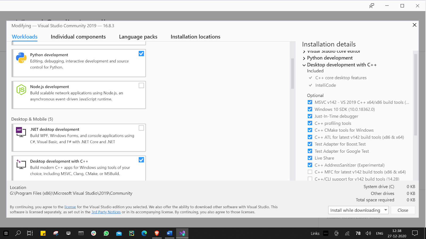Open the Install while downloading dropdown arrow
The width and height of the screenshot is (426, 239).
[386, 210]
